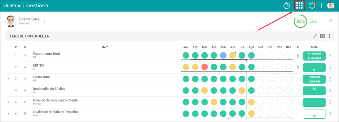
Task: Open the Custo Total meta 1.584.000 box
Action: 314,79
